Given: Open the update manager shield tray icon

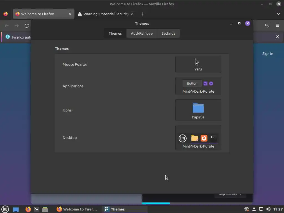Looking at the screenshot, I should coord(247,209).
